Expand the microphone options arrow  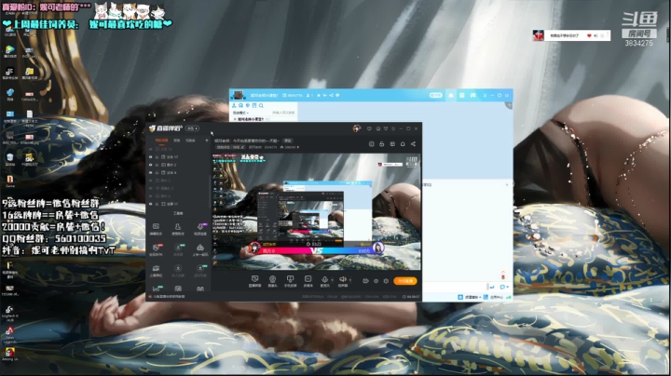(333, 280)
